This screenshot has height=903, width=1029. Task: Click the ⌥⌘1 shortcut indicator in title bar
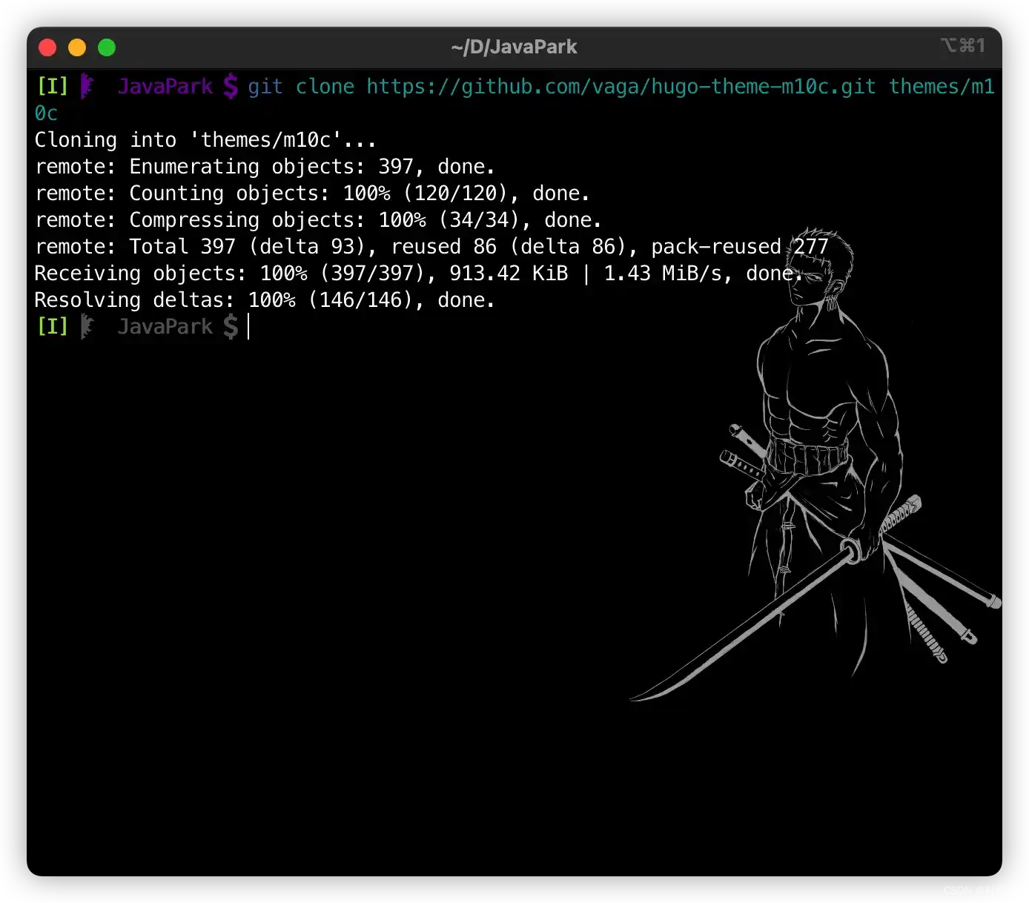[x=963, y=46]
